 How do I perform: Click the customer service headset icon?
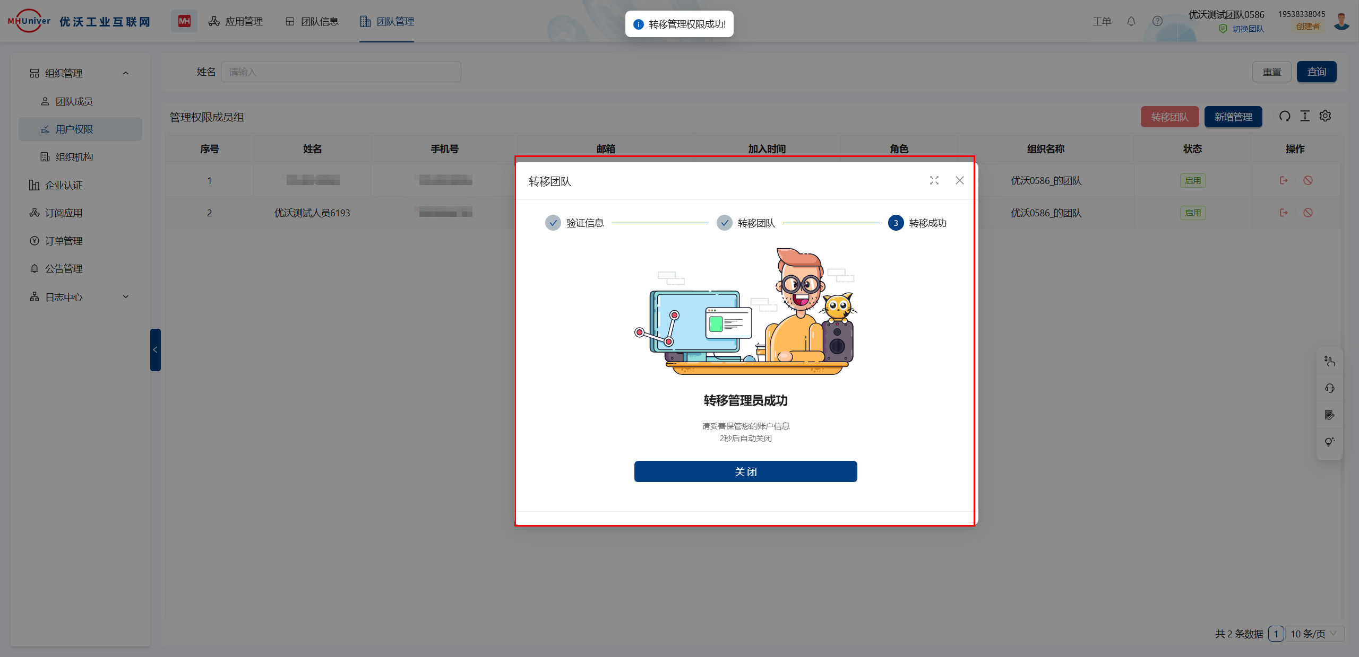tap(1329, 388)
